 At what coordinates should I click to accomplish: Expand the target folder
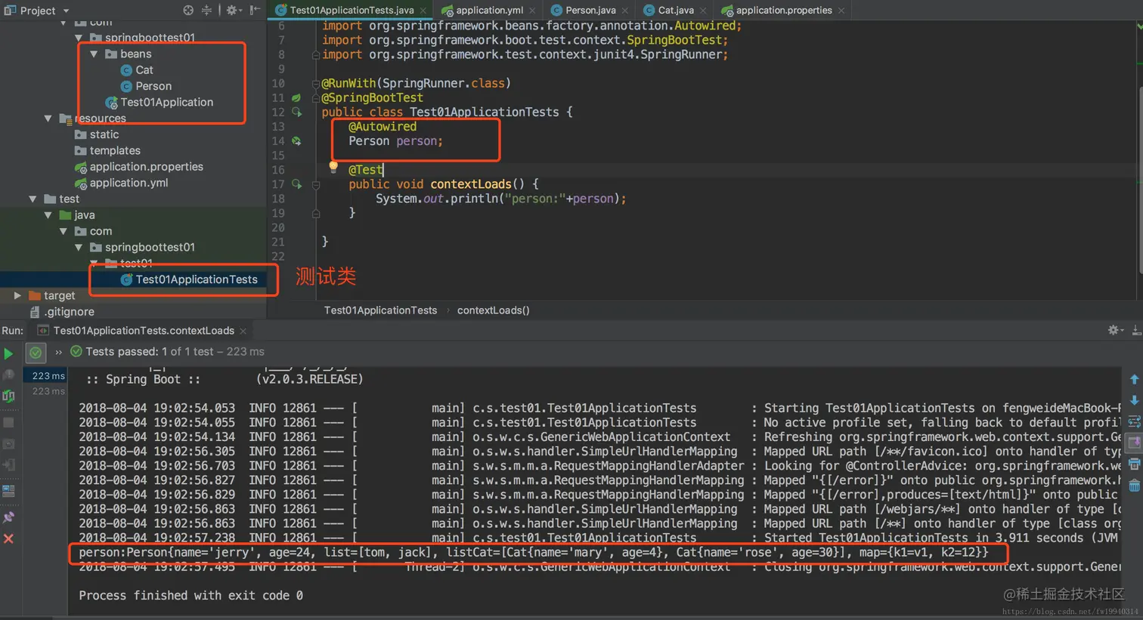pyautogui.click(x=17, y=295)
